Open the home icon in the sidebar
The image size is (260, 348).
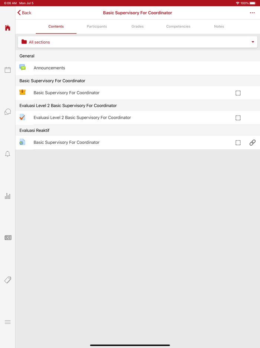tap(7, 28)
